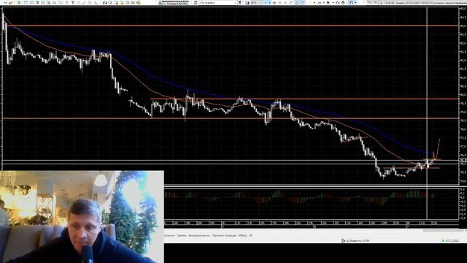This screenshot has height=263, width=467.
Task: Switch to the Фондовый рынок tab
Action: pos(199,235)
